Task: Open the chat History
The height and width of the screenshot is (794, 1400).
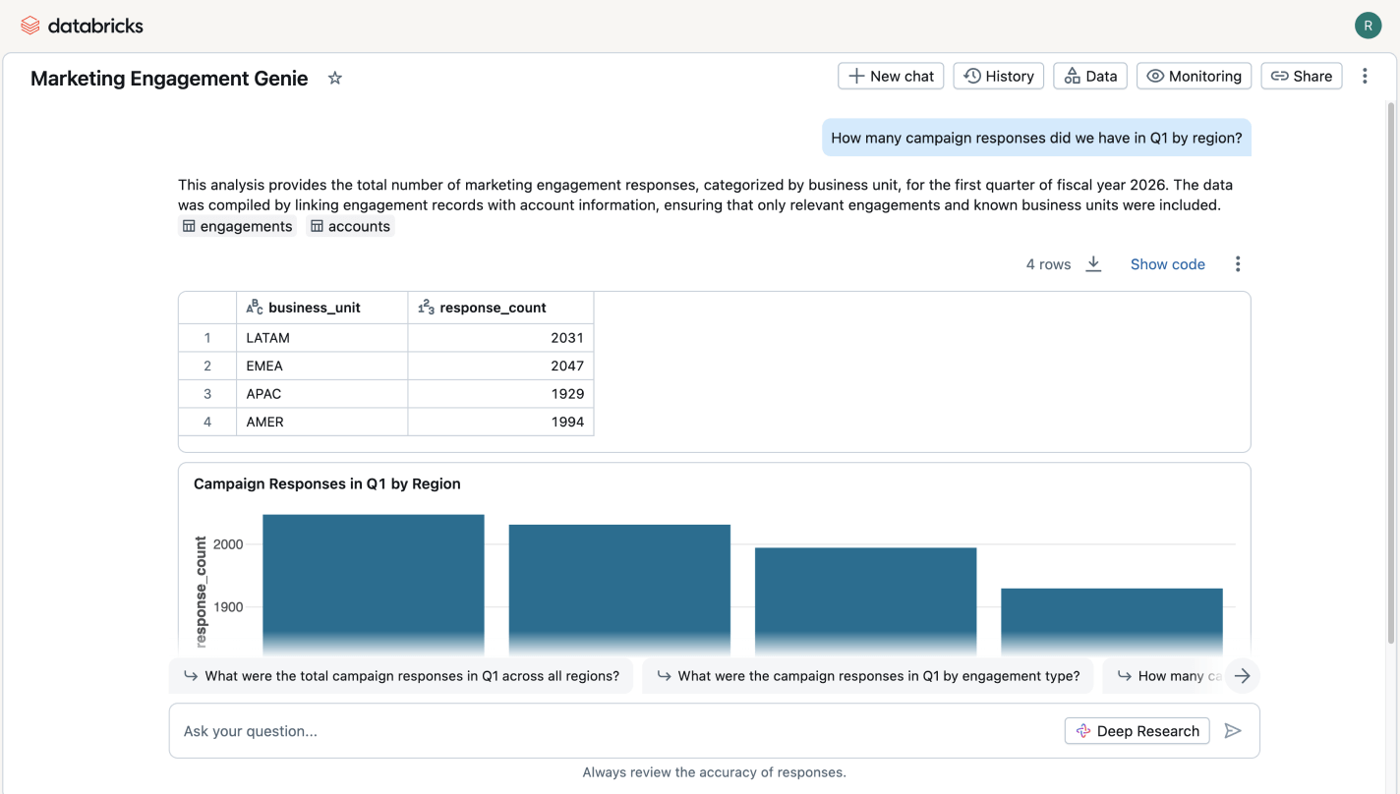Action: click(x=998, y=76)
